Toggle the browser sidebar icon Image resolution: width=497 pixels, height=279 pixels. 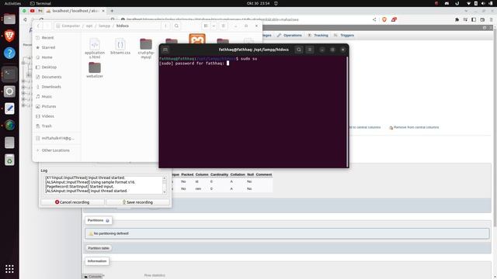click(474, 19)
